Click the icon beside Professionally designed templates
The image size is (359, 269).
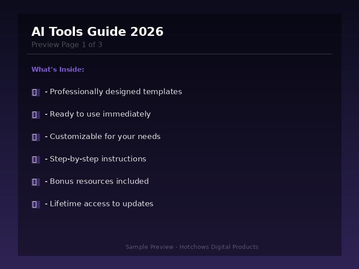[35, 92]
